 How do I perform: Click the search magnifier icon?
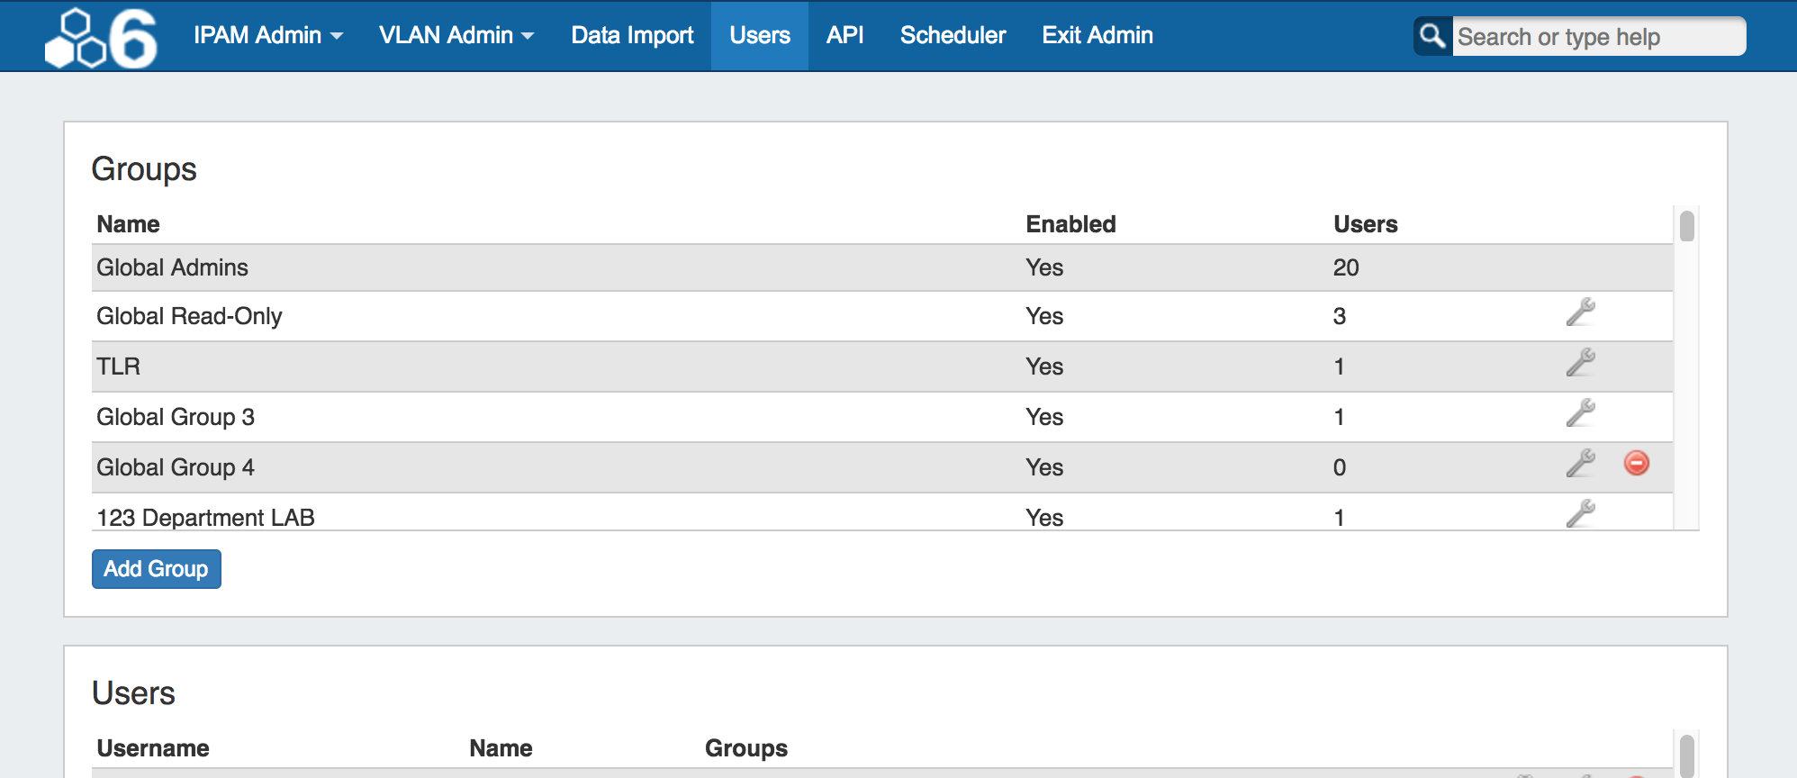(1432, 36)
